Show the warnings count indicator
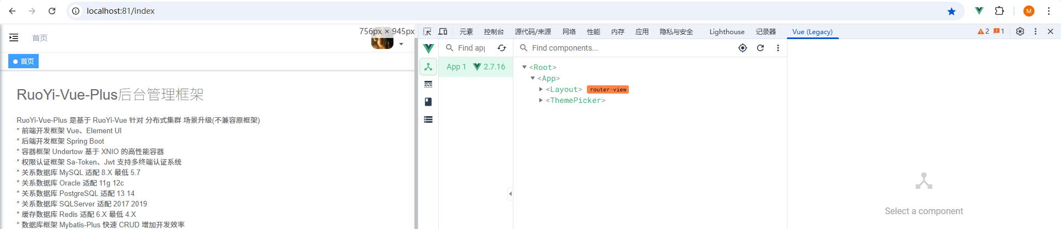Screen dimensions: 1061x229 [983, 31]
